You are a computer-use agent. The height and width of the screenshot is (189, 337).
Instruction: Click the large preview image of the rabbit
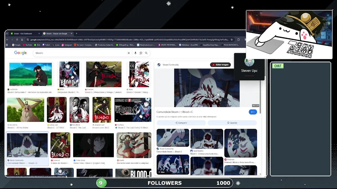tap(207, 88)
